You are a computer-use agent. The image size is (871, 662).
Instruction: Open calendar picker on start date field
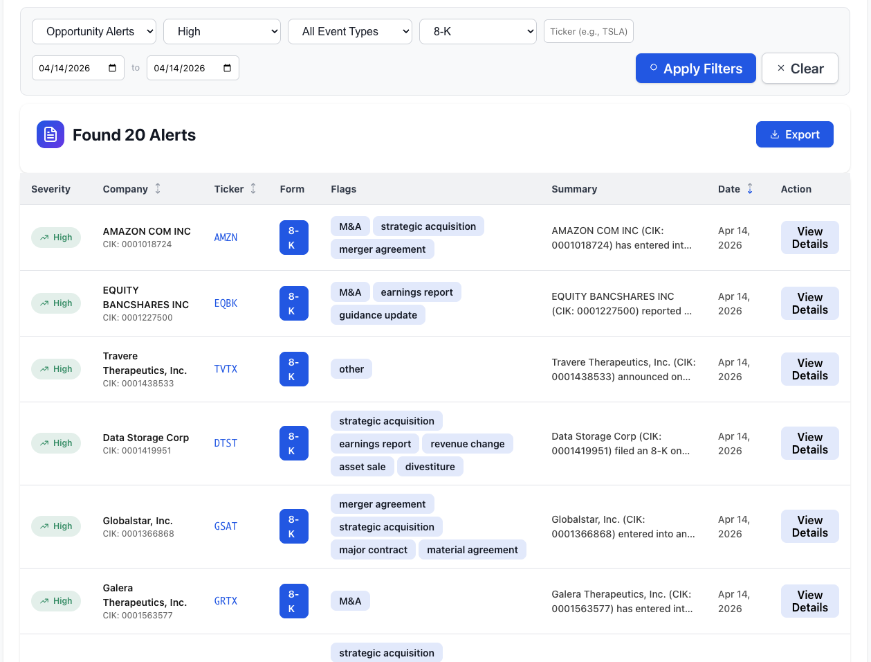pyautogui.click(x=113, y=68)
